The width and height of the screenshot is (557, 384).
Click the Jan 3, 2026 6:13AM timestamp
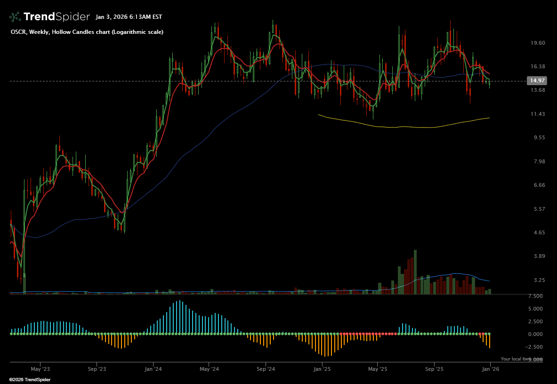pos(129,17)
